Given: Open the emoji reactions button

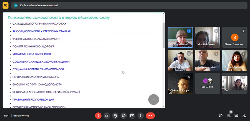Looking at the screenshot, I should [124, 116].
